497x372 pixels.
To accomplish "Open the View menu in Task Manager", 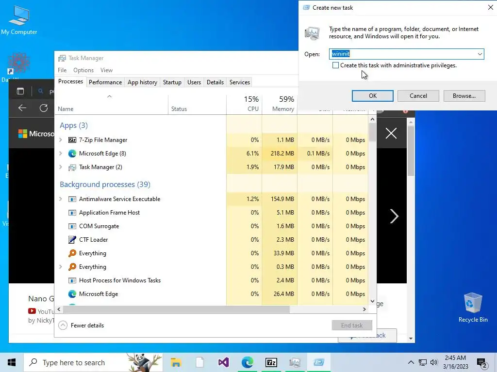I will coord(106,70).
